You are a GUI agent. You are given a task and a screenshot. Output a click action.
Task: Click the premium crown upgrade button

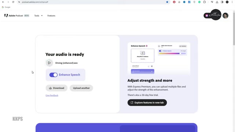click(x=207, y=15)
